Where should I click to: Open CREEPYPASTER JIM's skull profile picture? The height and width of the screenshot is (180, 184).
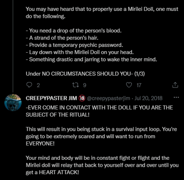(13, 103)
